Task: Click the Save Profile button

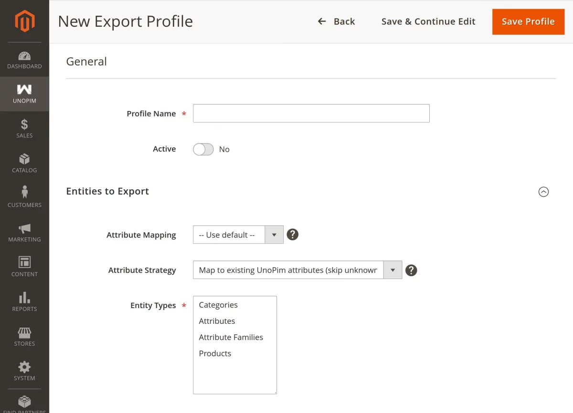Action: [528, 21]
